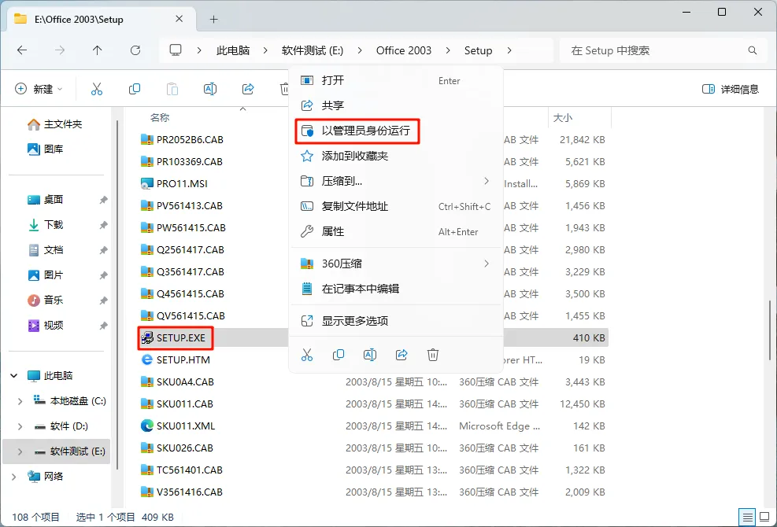Toggle the 详细信息 details pane
Image resolution: width=777 pixels, height=527 pixels.
click(731, 89)
